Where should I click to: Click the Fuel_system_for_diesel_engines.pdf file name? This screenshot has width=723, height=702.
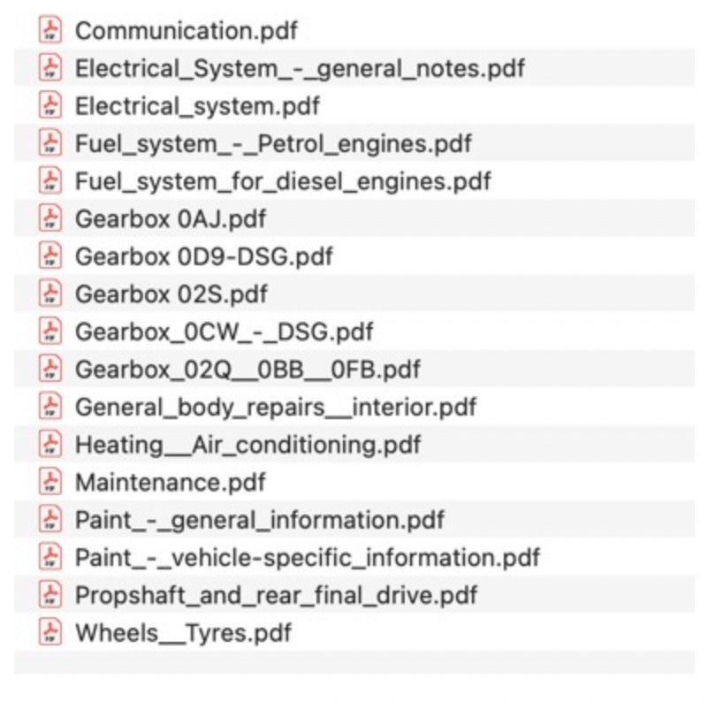[x=283, y=181]
